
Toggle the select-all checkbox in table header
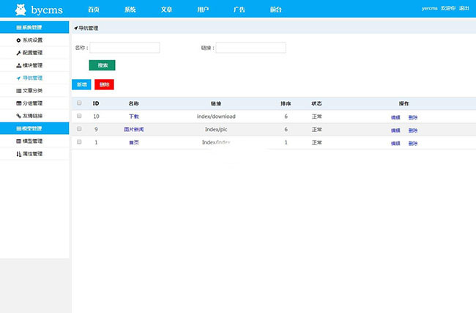click(80, 103)
